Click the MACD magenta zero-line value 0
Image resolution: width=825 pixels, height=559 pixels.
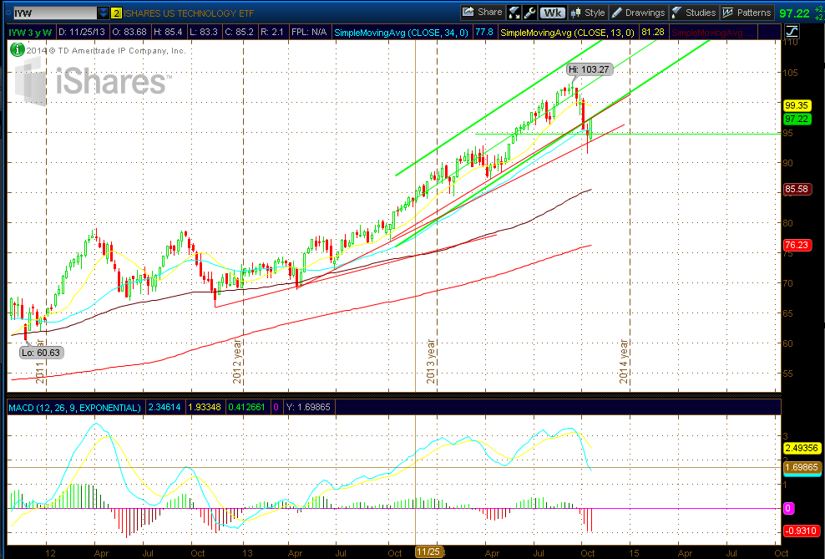tap(276, 407)
